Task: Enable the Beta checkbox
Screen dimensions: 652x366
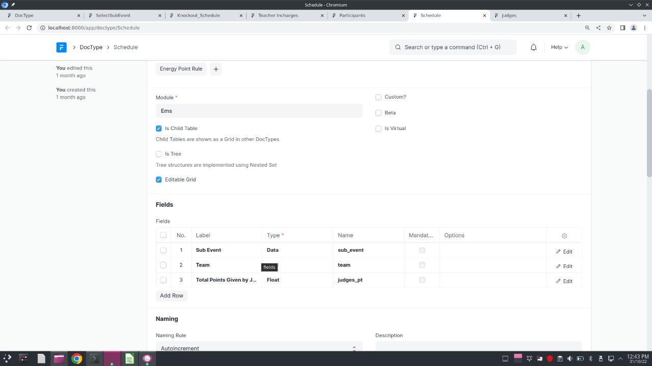Action: pos(378,113)
